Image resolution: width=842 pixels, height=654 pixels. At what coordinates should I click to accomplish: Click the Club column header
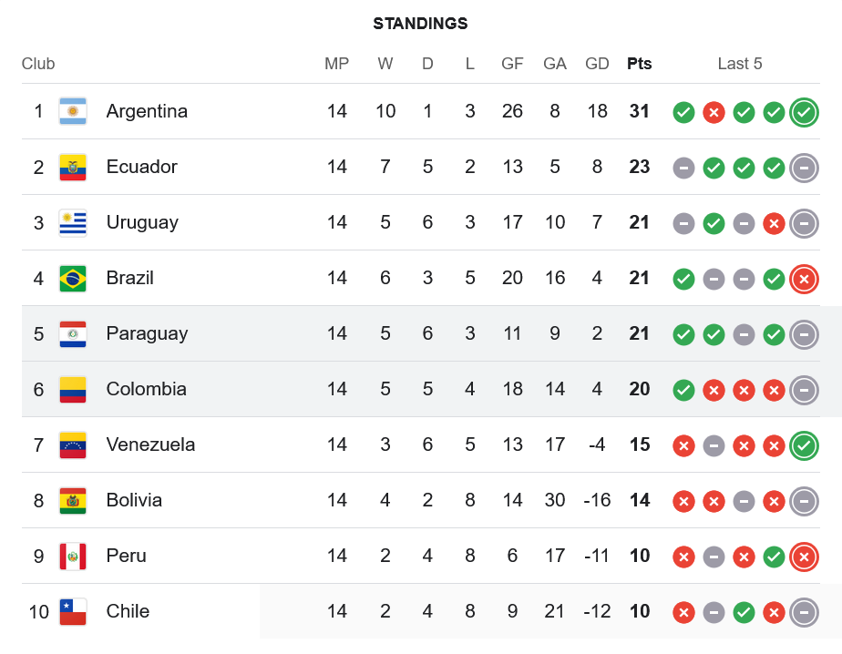(x=38, y=64)
